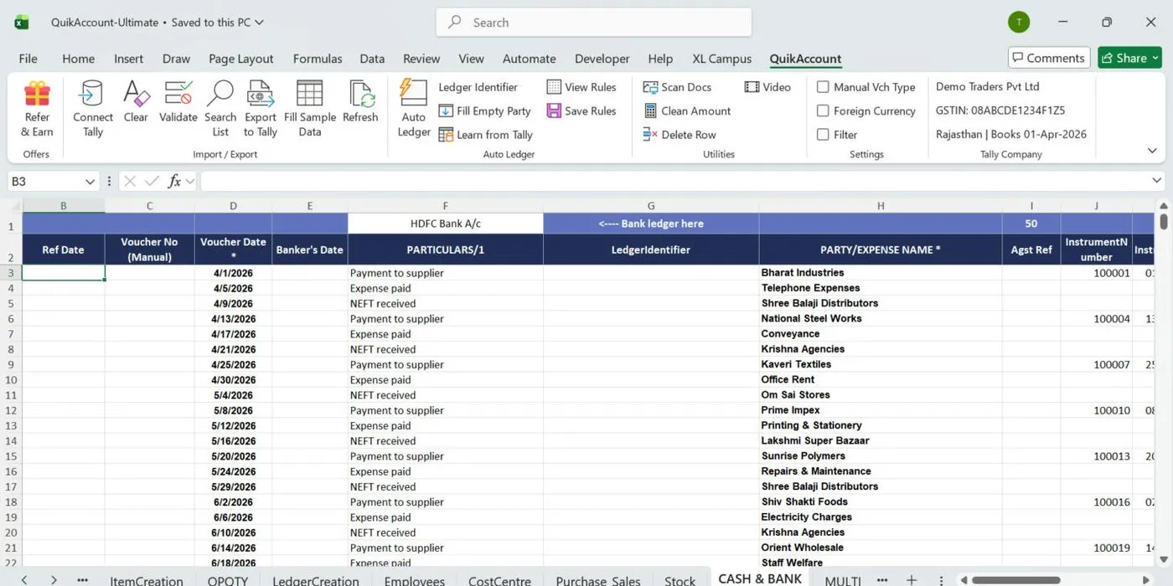The width and height of the screenshot is (1173, 586).
Task: Click the insert function fx icon
Action: pyautogui.click(x=174, y=181)
